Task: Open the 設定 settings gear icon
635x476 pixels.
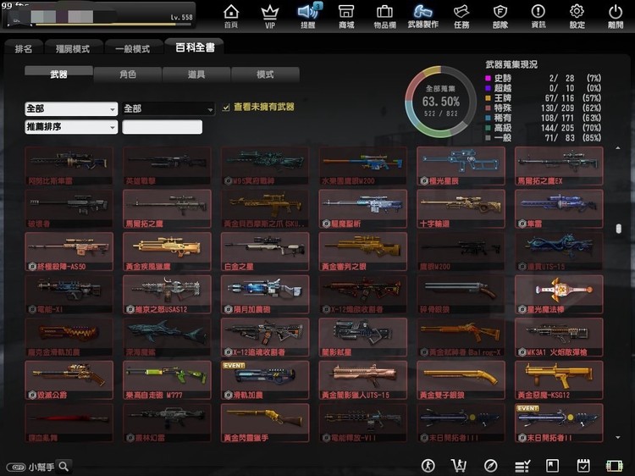Action: [577, 16]
